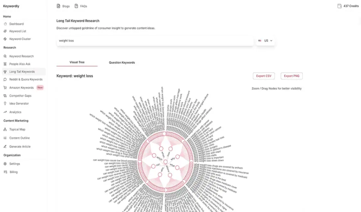Click the Topical Map icon

click(x=5, y=129)
